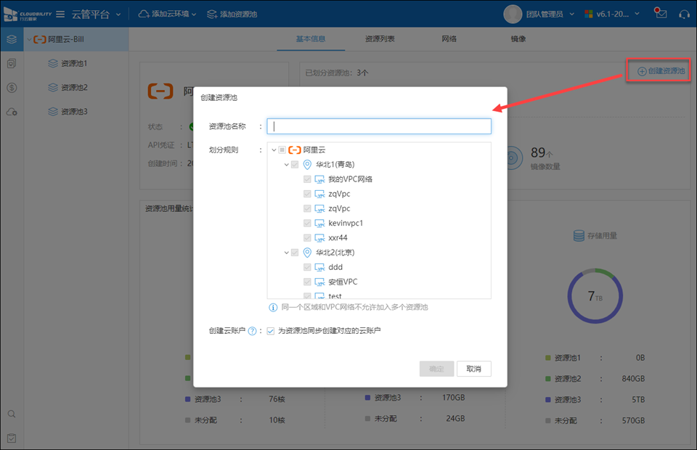
Task: Open the v6.1-20... version dropdown
Action: (x=612, y=15)
